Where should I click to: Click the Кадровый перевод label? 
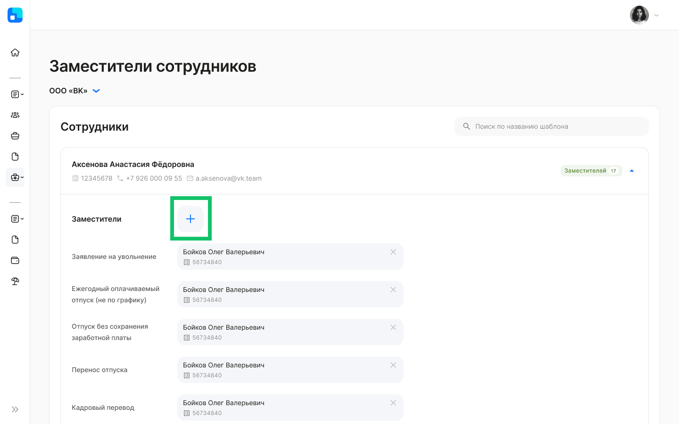tap(103, 407)
